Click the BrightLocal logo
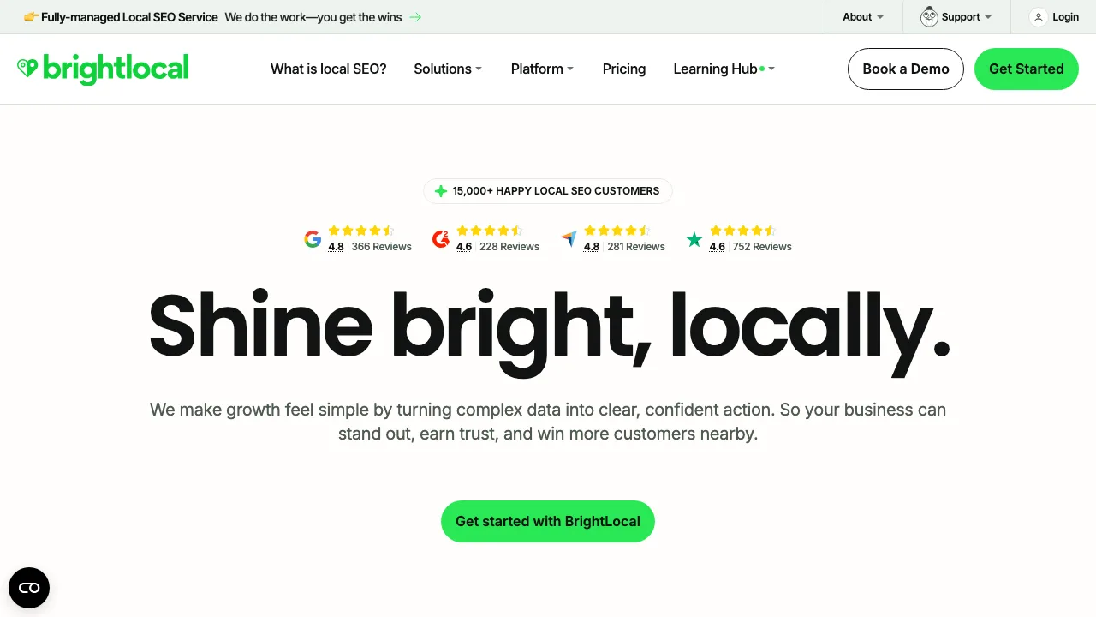Screen dimensions: 1096x617 tap(103, 69)
